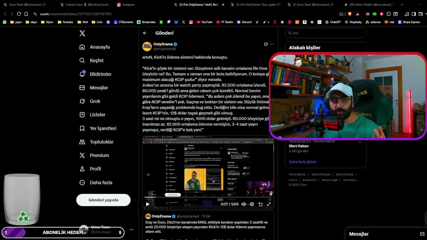Open Brave Shields icon
Screen dimensions: 427x240
point(350,14)
